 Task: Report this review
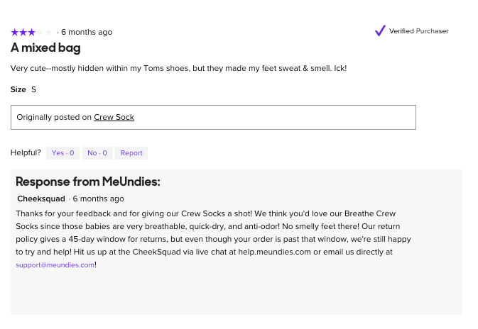pos(131,153)
